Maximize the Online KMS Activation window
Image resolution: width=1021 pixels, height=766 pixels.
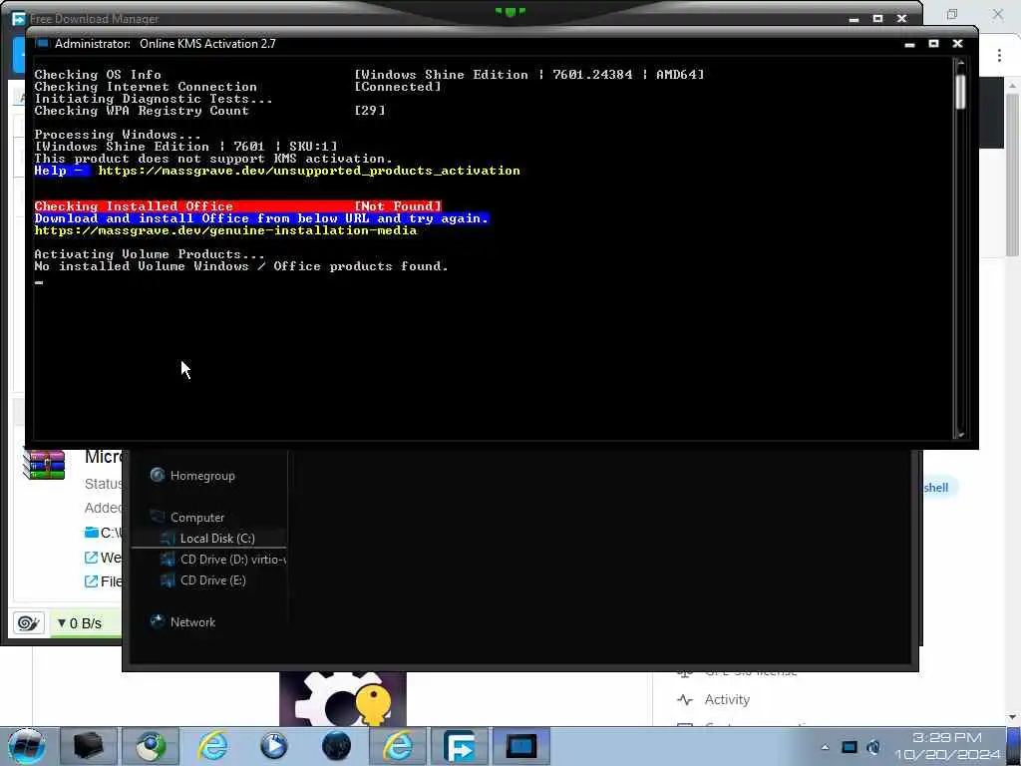(933, 44)
